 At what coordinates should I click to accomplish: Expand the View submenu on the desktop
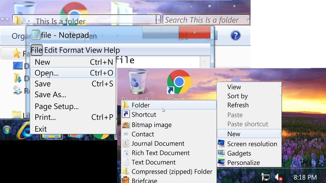[249, 87]
